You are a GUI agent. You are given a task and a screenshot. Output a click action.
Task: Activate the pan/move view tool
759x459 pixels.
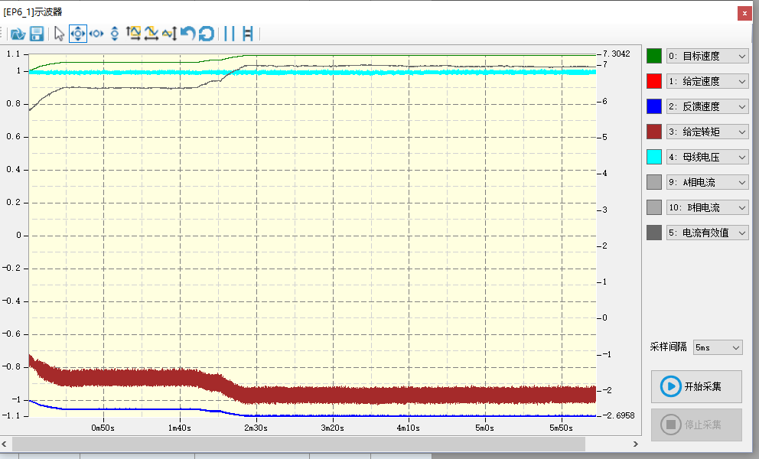tap(77, 34)
